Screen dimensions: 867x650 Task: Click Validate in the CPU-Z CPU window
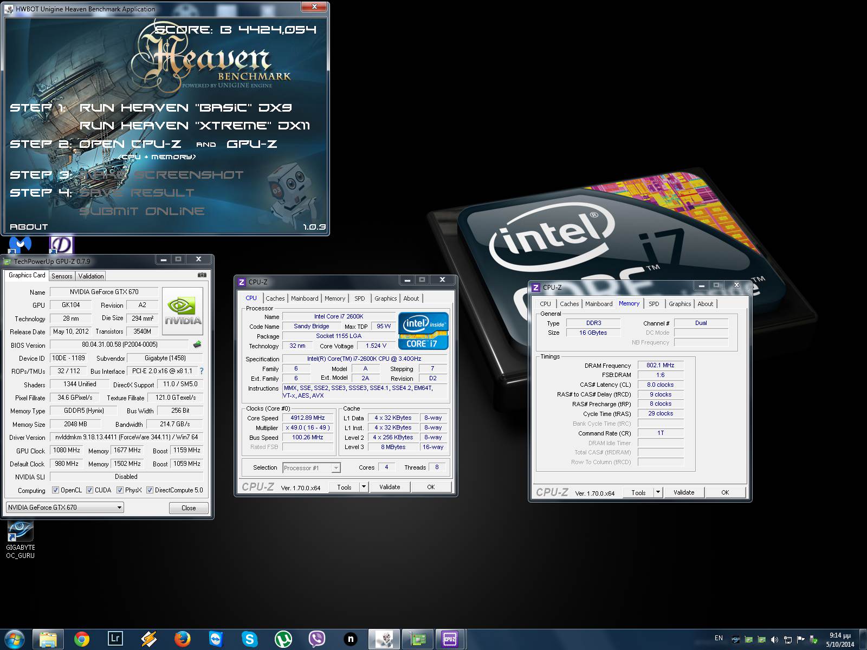coord(390,487)
